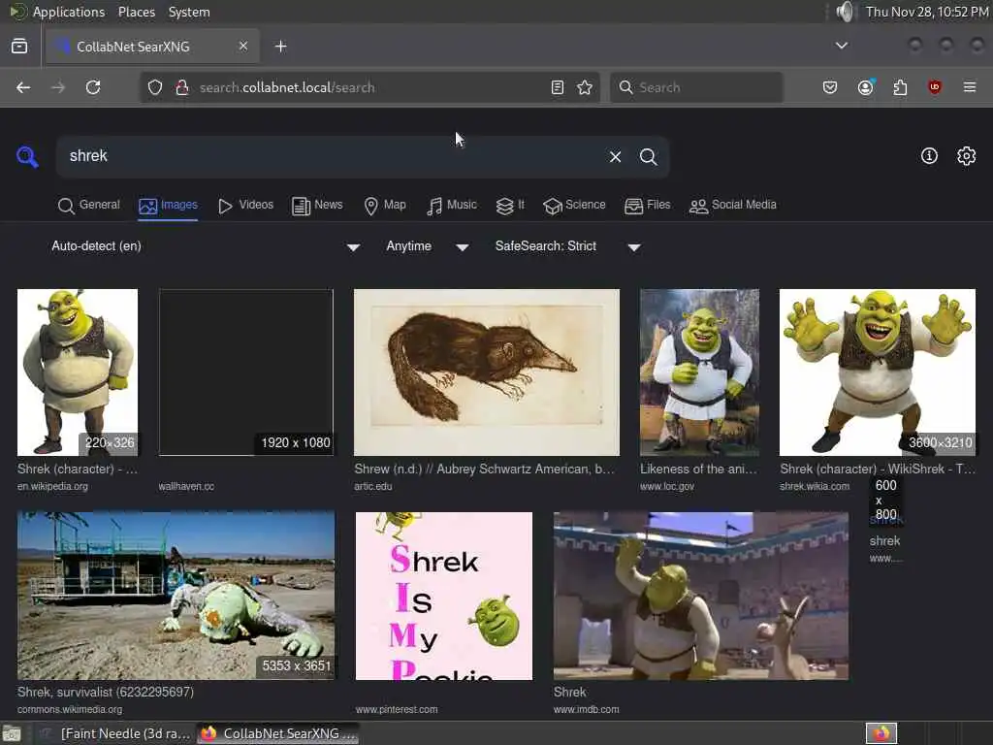Select the Images tab
Image resolution: width=993 pixels, height=745 pixels.
pyautogui.click(x=168, y=206)
